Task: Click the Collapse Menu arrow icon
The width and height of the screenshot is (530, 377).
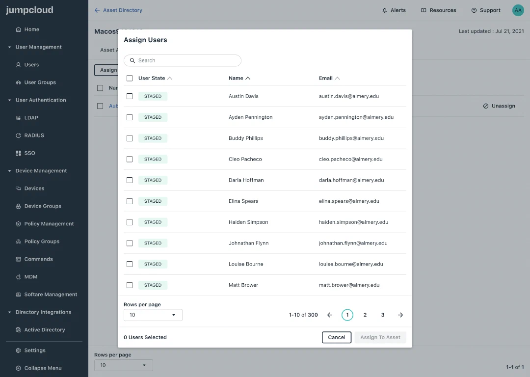Action: point(18,368)
